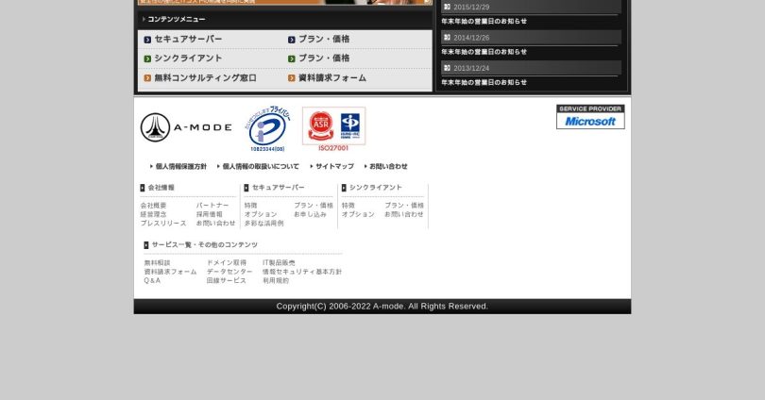Click the コンテンツメニュー header label

[x=176, y=19]
